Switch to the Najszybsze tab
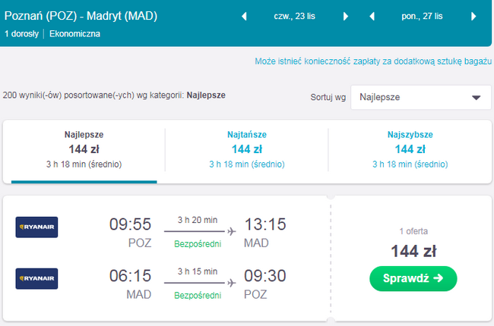The height and width of the screenshot is (326, 494). point(410,149)
